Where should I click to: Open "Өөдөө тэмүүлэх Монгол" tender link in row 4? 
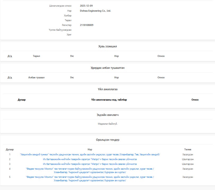90,170
